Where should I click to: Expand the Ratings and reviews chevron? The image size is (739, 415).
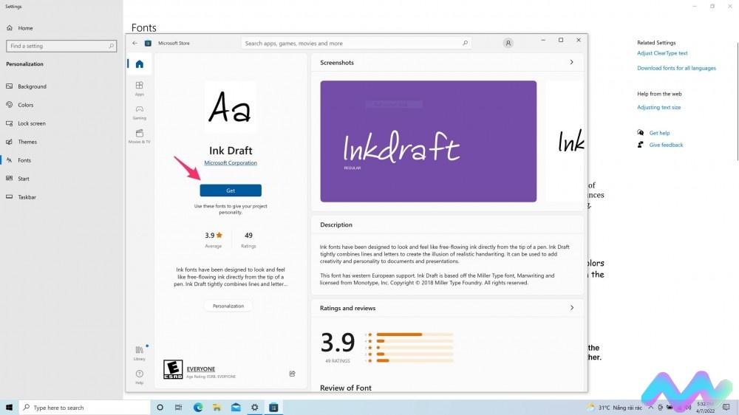[x=572, y=308]
